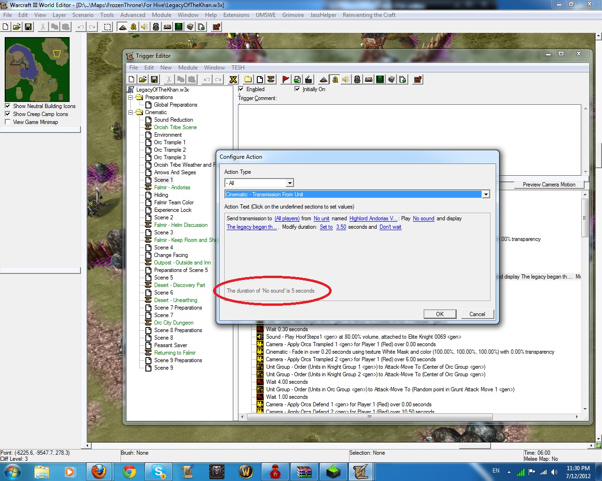Click the minimap preview thumbnail

click(37, 70)
